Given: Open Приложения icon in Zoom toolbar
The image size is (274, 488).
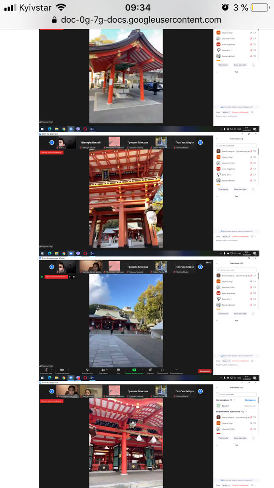Looking at the screenshot, I should (162, 369).
